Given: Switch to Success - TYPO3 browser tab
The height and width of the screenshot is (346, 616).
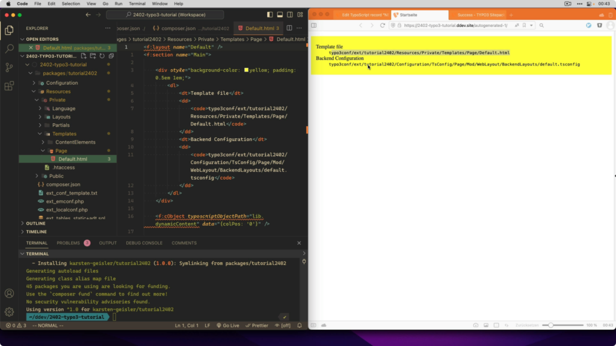Looking at the screenshot, I should tap(478, 15).
